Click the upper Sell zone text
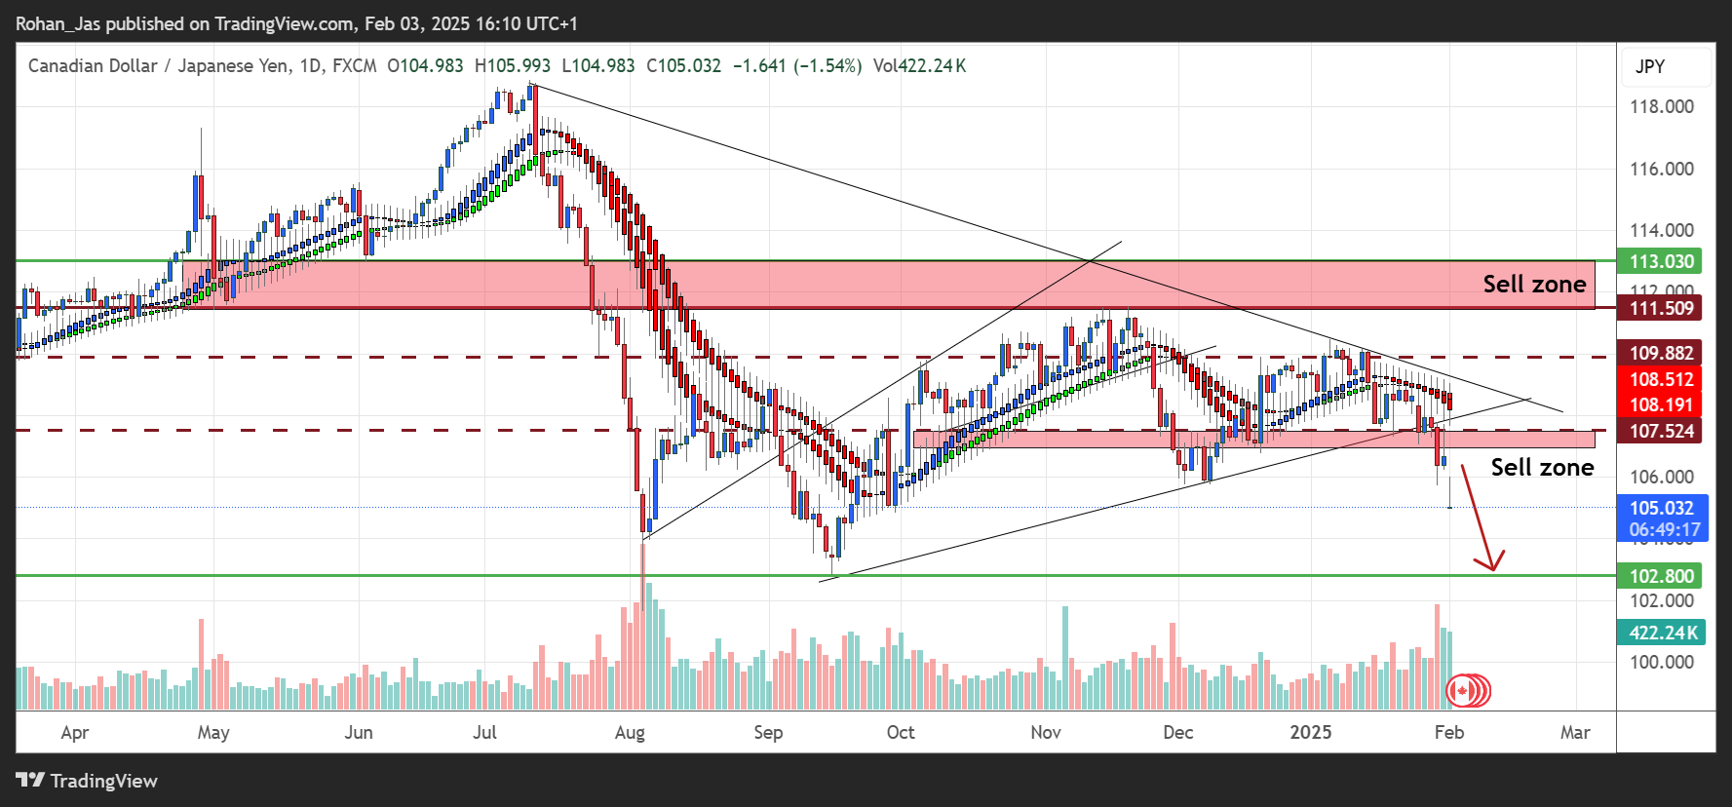This screenshot has height=807, width=1732. coord(1534,284)
